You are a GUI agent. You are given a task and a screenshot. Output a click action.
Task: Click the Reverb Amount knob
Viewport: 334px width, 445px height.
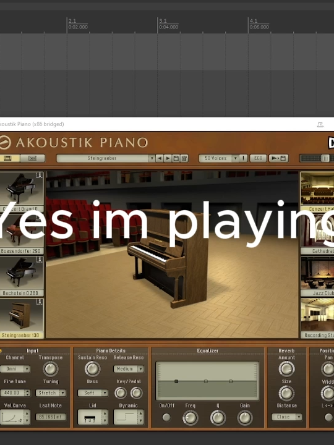tap(286, 369)
